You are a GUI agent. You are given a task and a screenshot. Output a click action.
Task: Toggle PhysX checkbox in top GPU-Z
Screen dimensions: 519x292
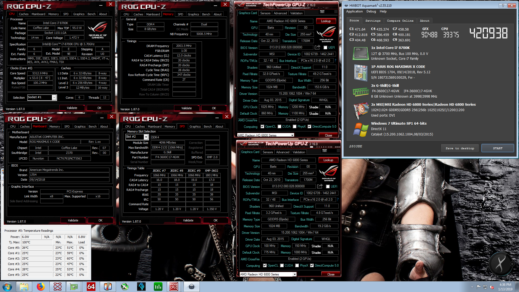point(294,127)
